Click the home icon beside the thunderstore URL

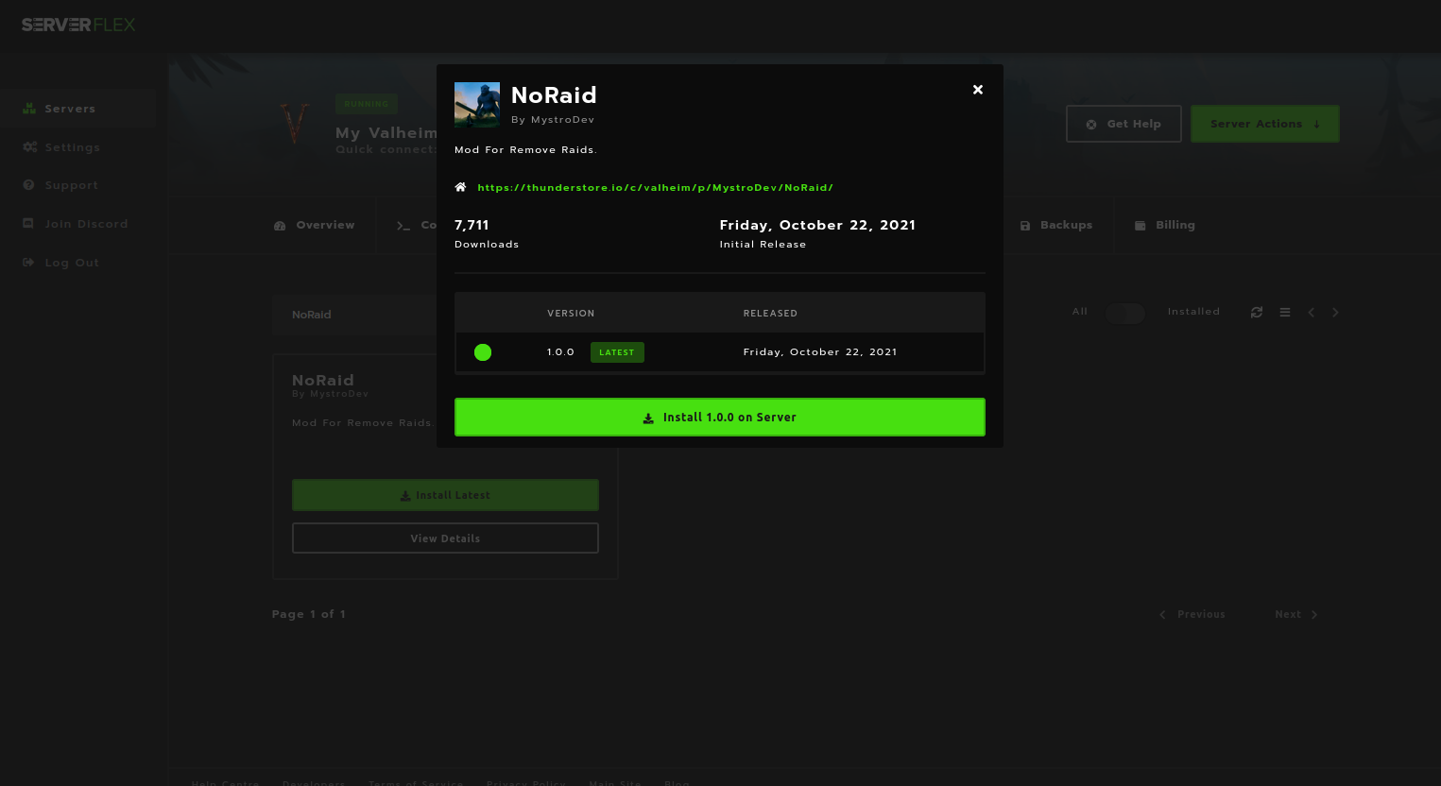pos(460,187)
